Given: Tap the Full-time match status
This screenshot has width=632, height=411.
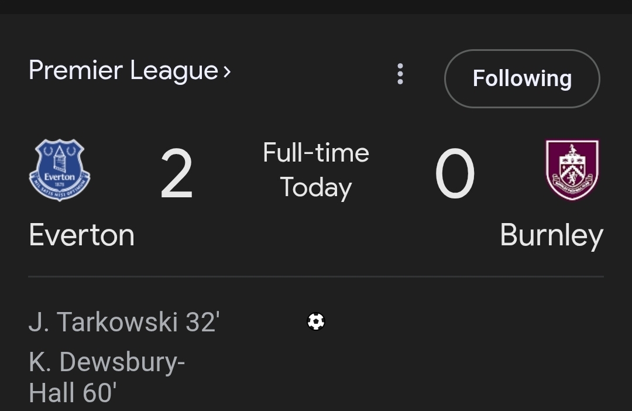Looking at the screenshot, I should click(316, 153).
